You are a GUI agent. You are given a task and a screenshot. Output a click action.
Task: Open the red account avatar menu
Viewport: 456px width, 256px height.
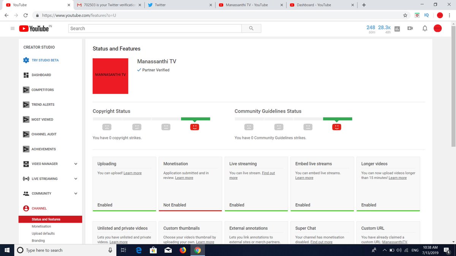[438, 28]
